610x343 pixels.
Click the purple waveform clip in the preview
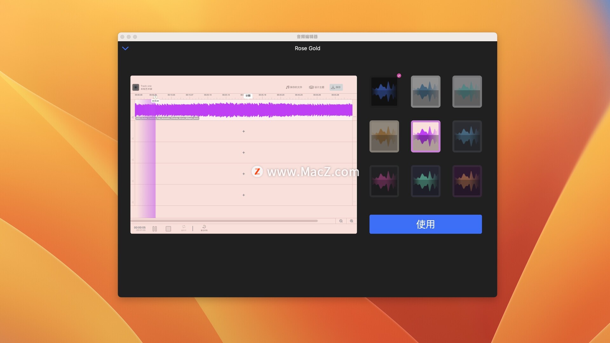click(x=244, y=110)
